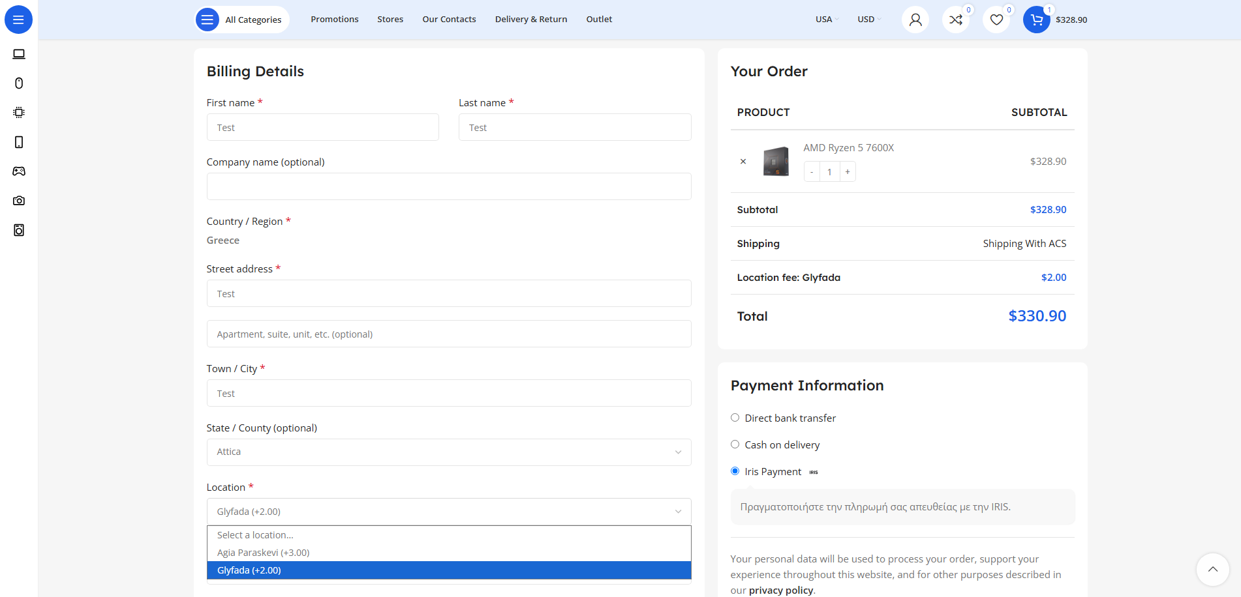Click the laptop category sidebar icon
Viewport: 1241px width, 597px height.
pyautogui.click(x=19, y=54)
